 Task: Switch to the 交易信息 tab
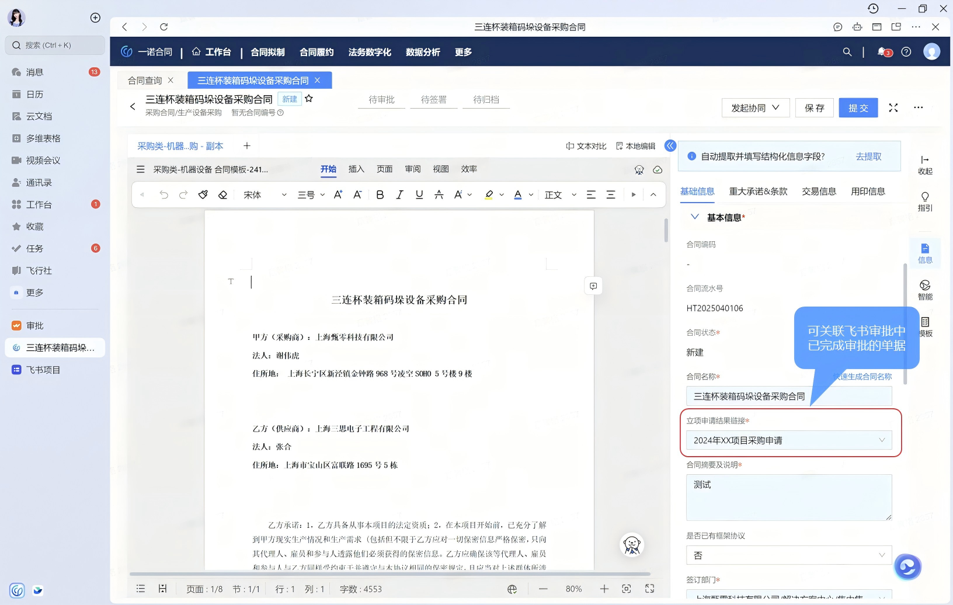[x=819, y=192]
